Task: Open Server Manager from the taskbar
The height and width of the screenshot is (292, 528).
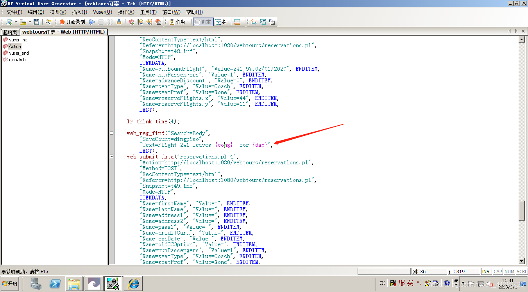Action: point(37,283)
